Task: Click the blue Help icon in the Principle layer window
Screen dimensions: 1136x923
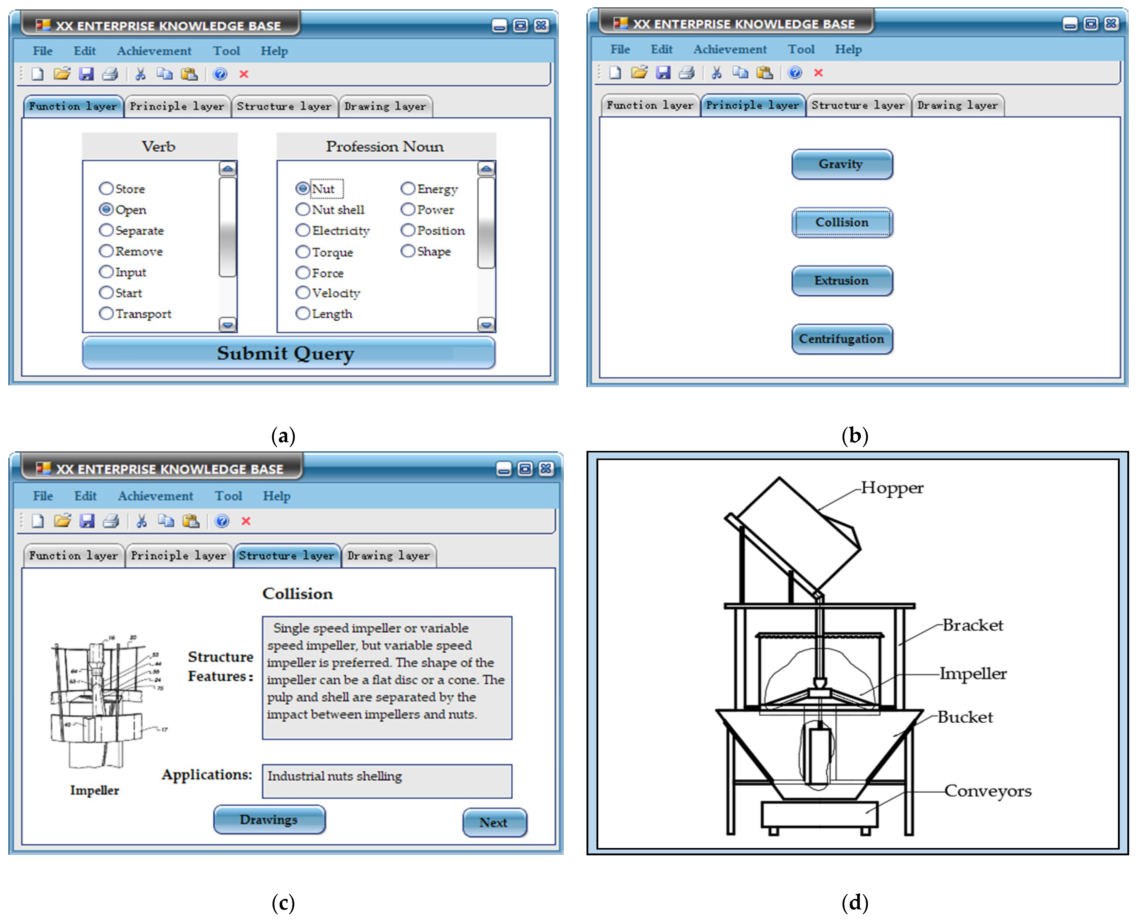Action: tap(795, 72)
